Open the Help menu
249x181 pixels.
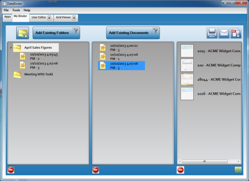27,10
